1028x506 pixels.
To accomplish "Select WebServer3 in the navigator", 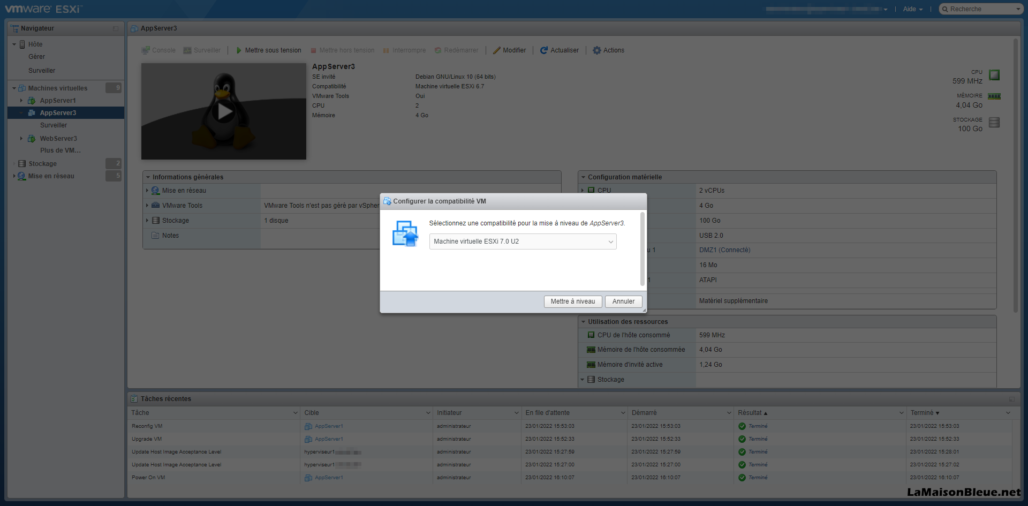I will click(x=58, y=139).
